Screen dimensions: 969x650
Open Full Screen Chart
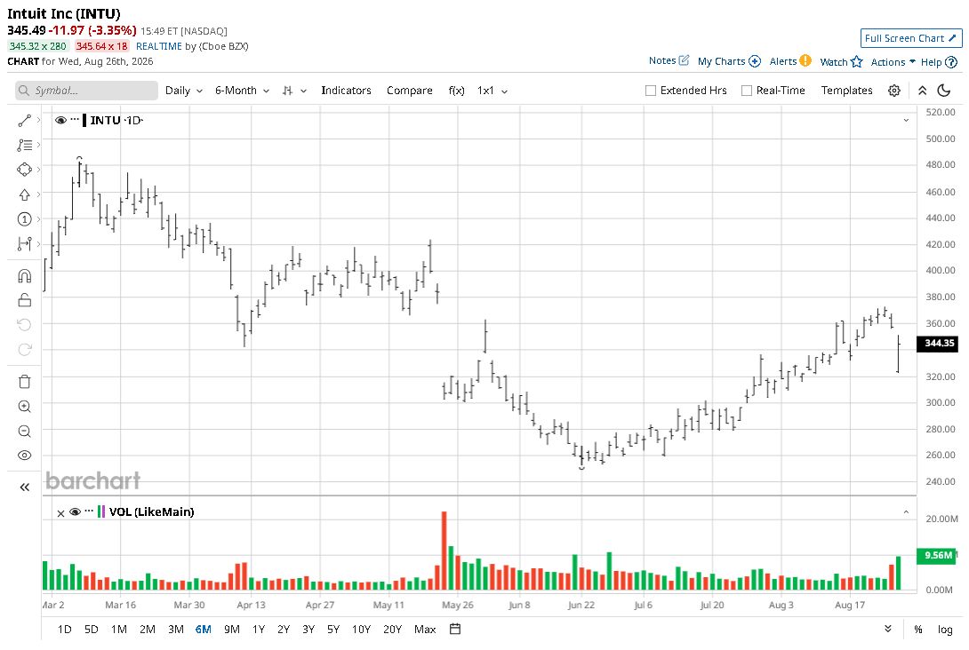tap(911, 38)
